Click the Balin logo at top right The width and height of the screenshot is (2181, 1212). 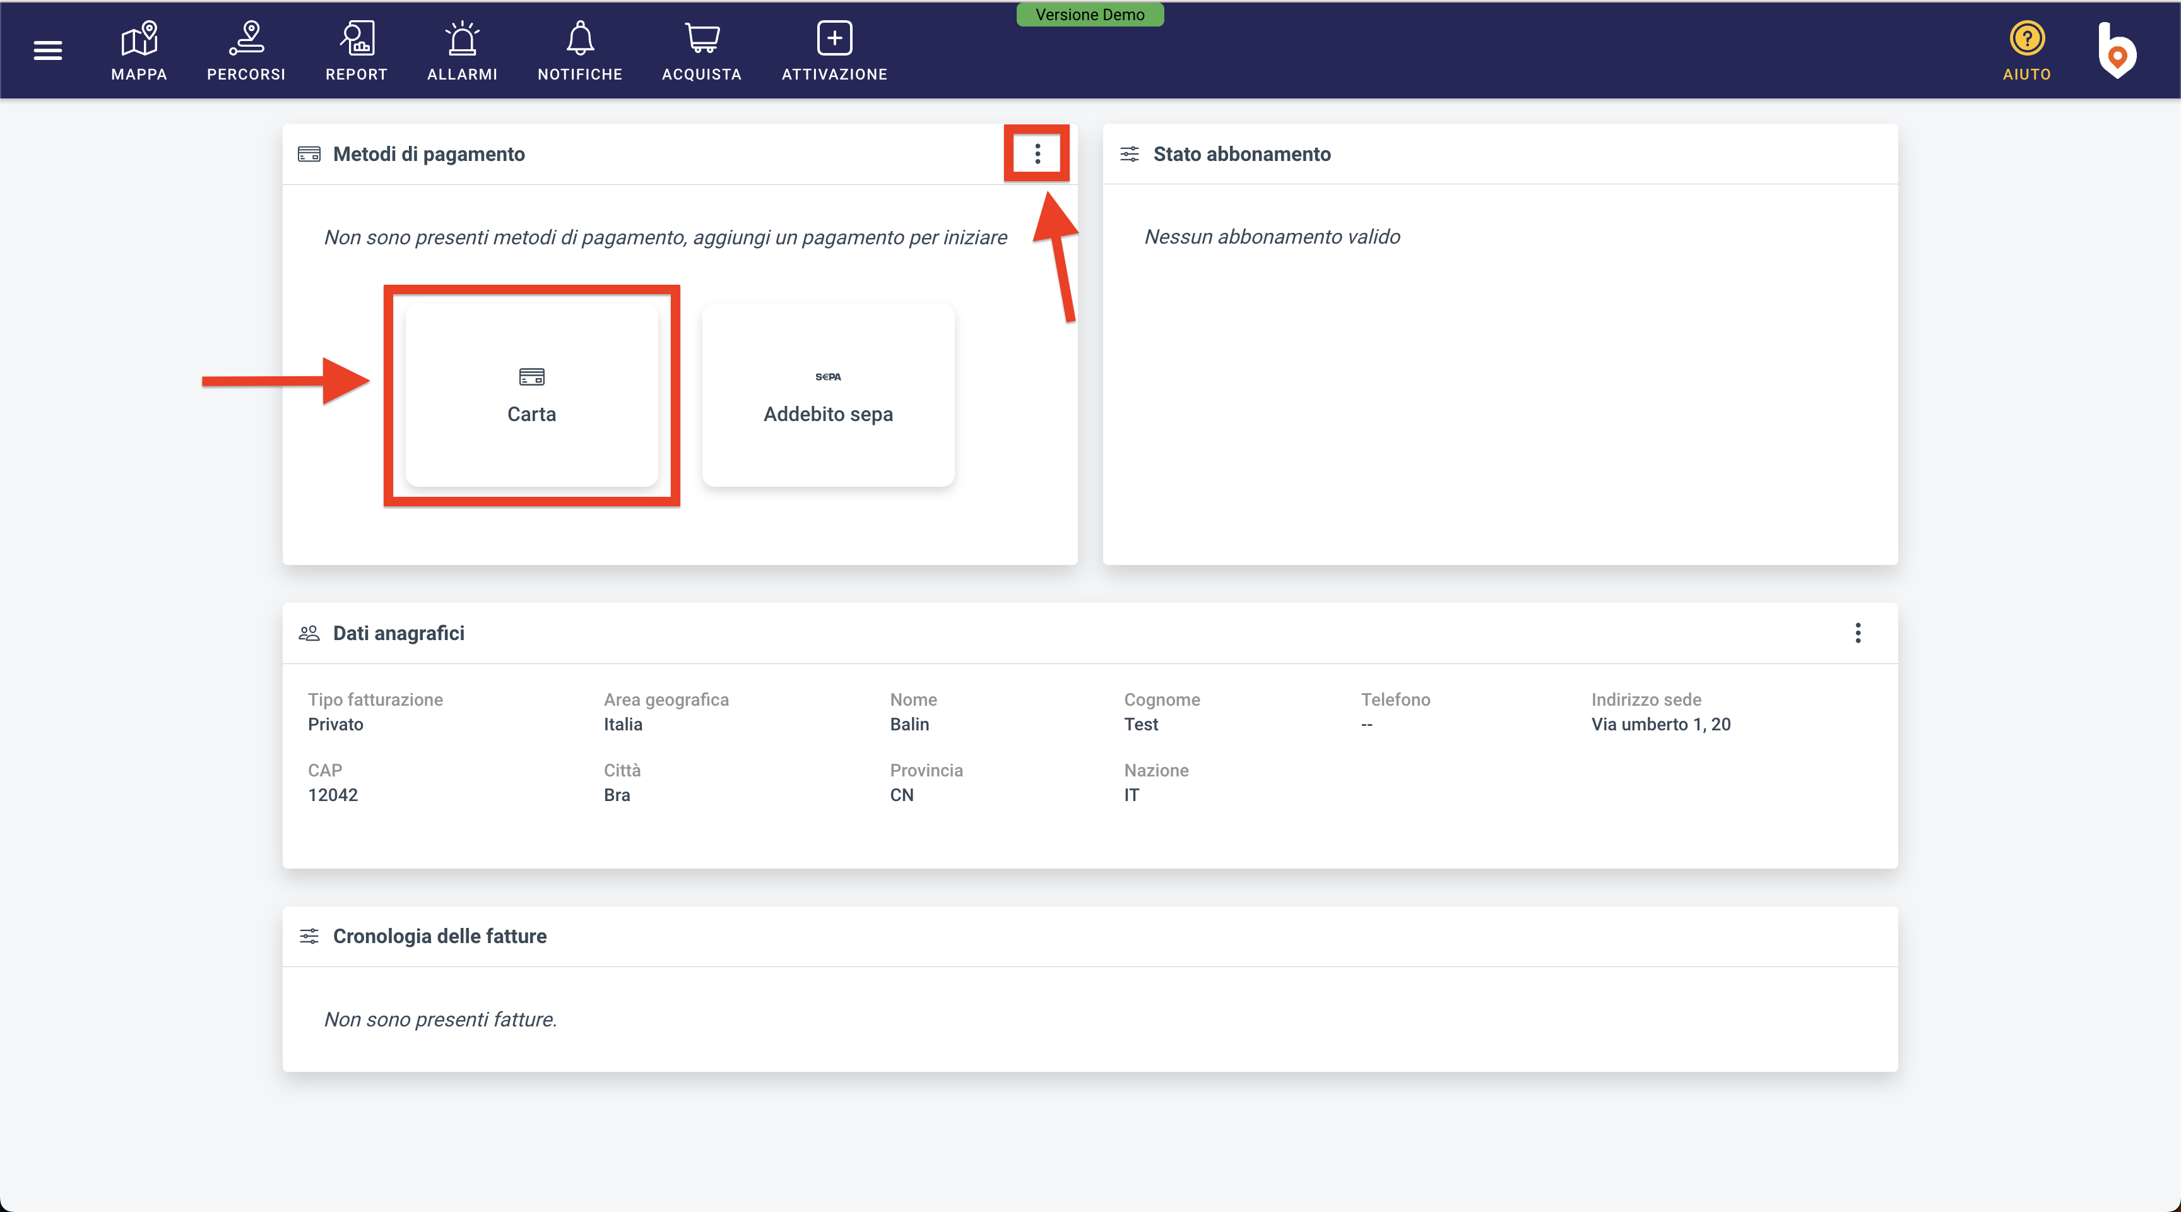[x=2117, y=51]
